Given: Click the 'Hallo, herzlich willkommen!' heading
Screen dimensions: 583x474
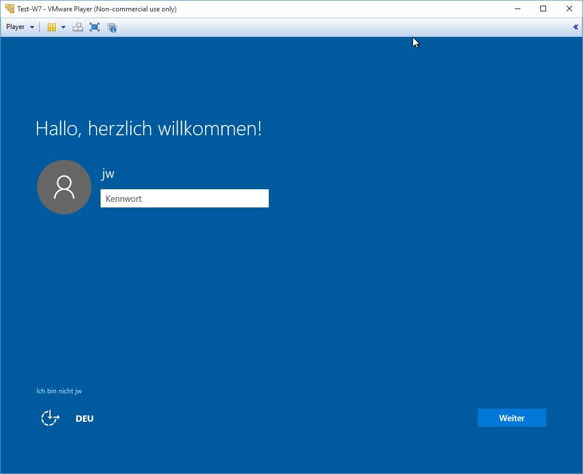Looking at the screenshot, I should click(149, 128).
